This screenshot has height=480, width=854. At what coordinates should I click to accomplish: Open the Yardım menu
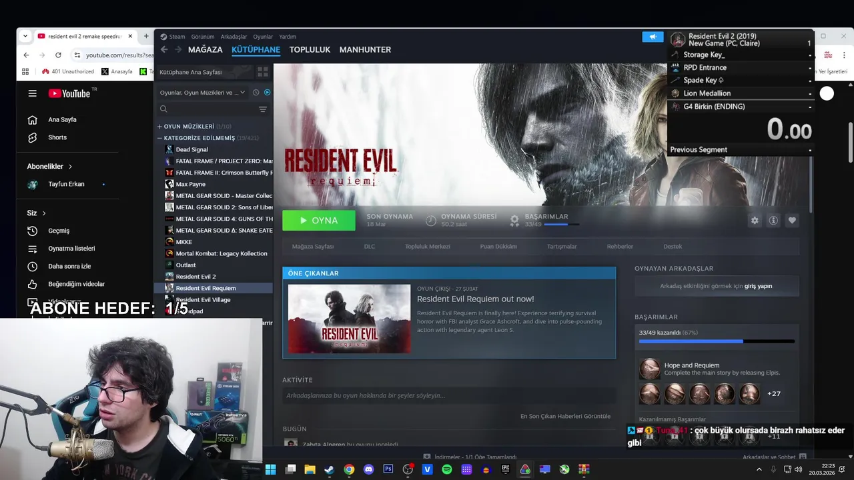[288, 37]
